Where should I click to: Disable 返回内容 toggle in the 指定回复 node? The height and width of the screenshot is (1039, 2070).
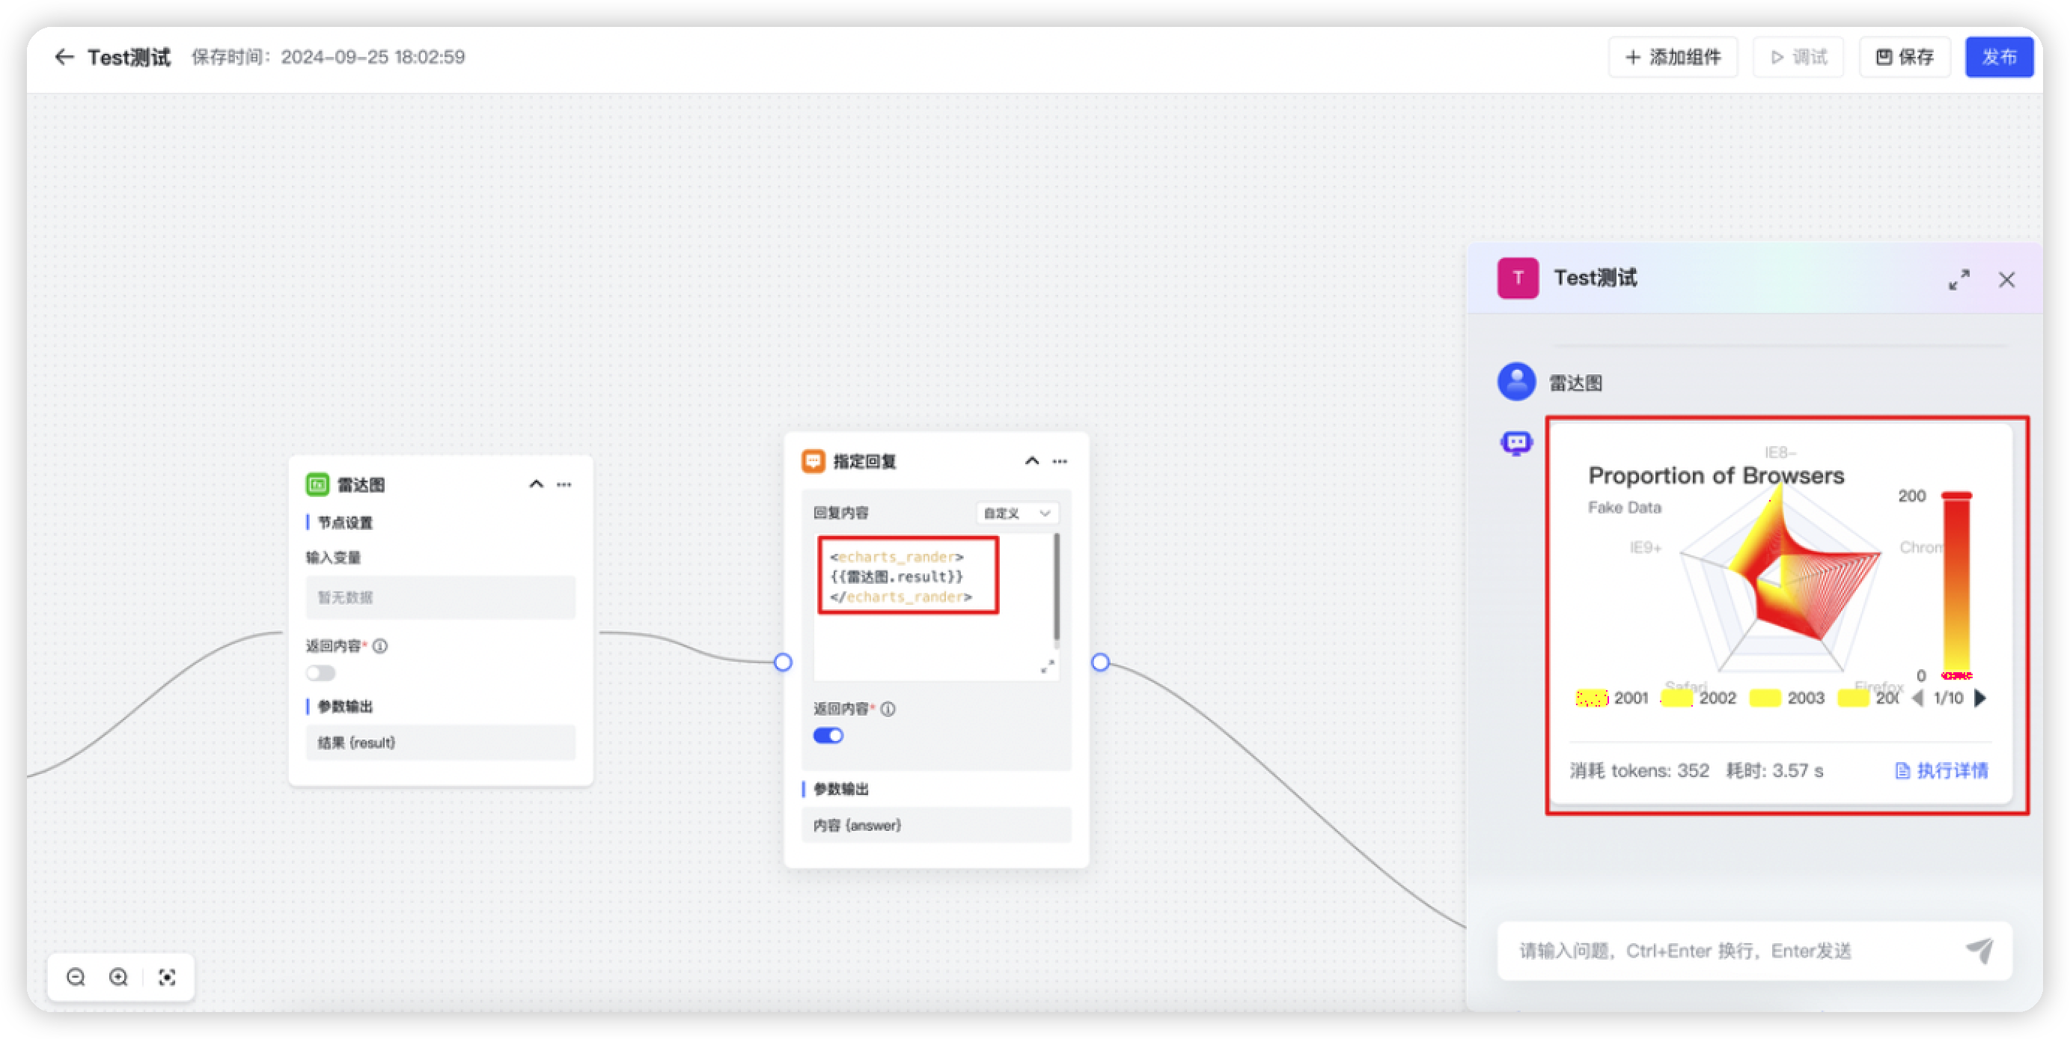click(x=828, y=736)
